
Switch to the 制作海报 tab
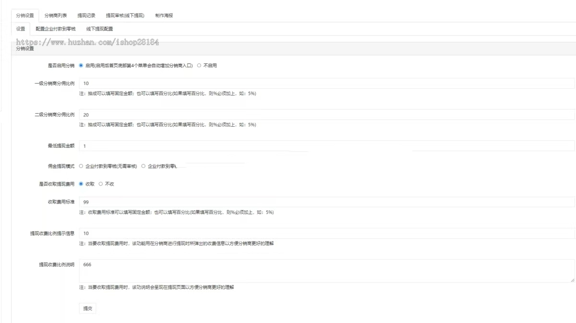(x=164, y=15)
